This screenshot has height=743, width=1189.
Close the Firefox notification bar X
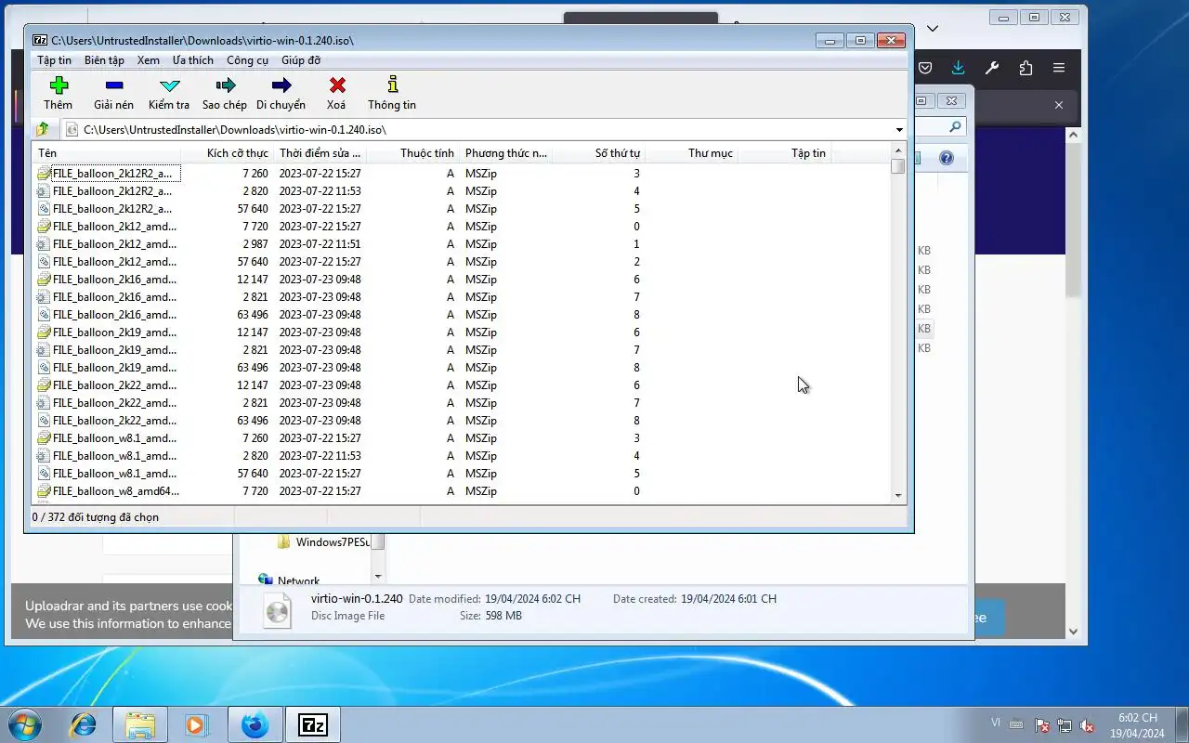coord(1058,105)
